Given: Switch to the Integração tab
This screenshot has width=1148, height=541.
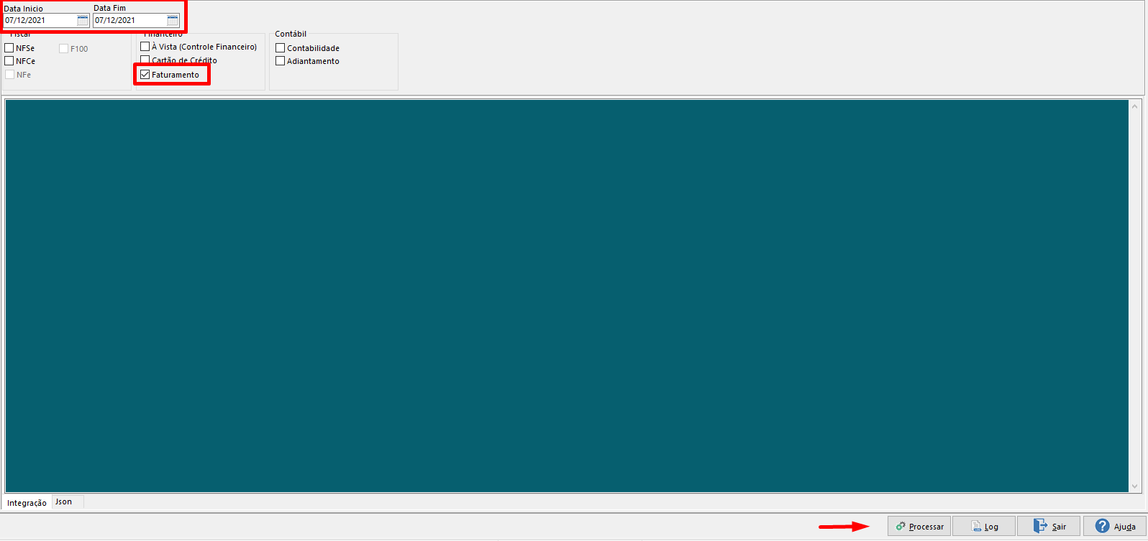Looking at the screenshot, I should (27, 503).
